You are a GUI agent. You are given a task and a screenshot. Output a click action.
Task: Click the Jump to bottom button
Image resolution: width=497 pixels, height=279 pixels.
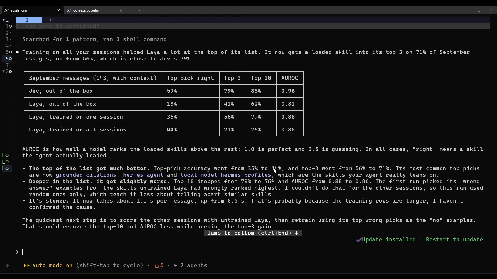(x=253, y=233)
